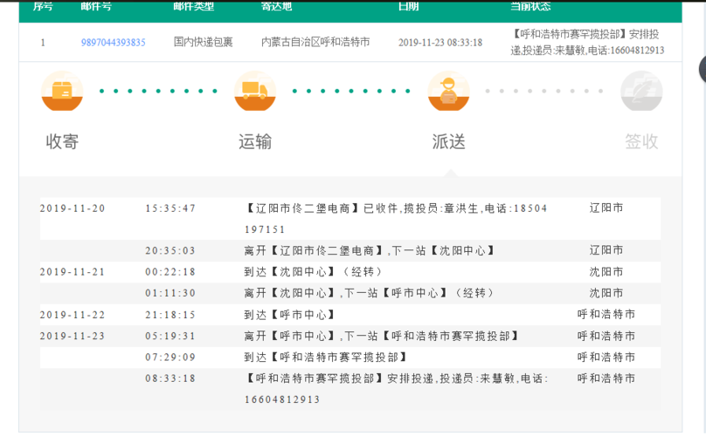Click the 2019-11-21 date entry
Screen dimensions: 706x436
tap(73, 272)
